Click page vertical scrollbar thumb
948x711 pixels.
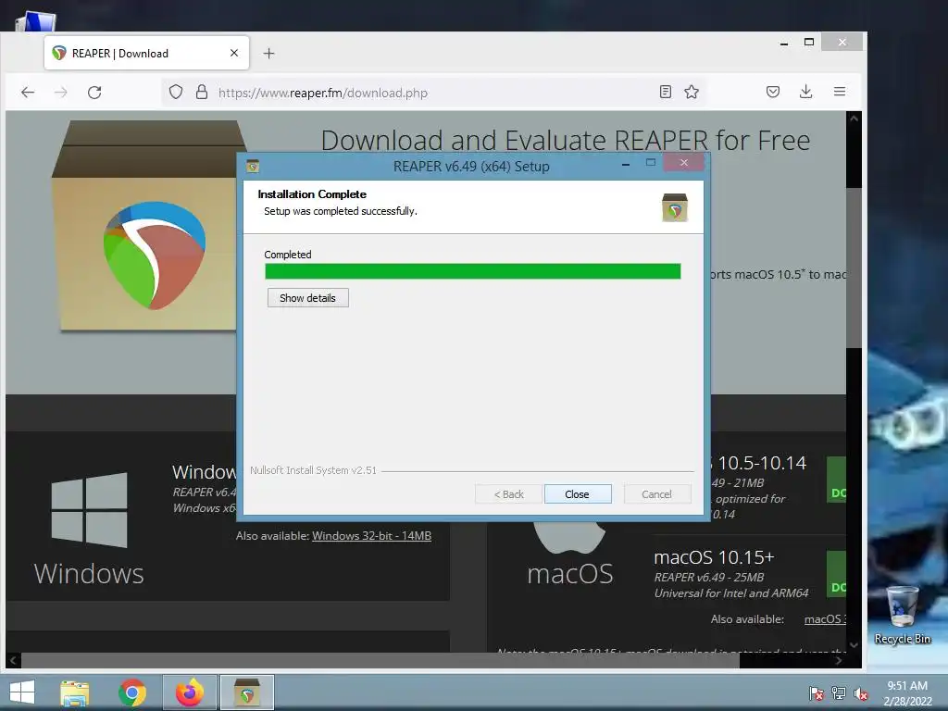click(853, 268)
